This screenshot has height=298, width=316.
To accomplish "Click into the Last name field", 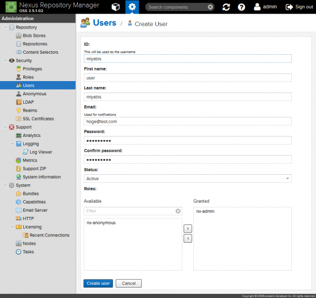I will pos(187,97).
